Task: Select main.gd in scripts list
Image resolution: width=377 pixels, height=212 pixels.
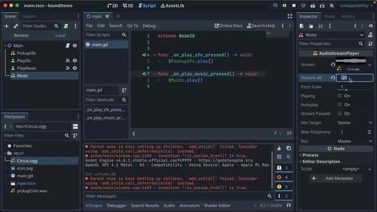Action: point(106,45)
